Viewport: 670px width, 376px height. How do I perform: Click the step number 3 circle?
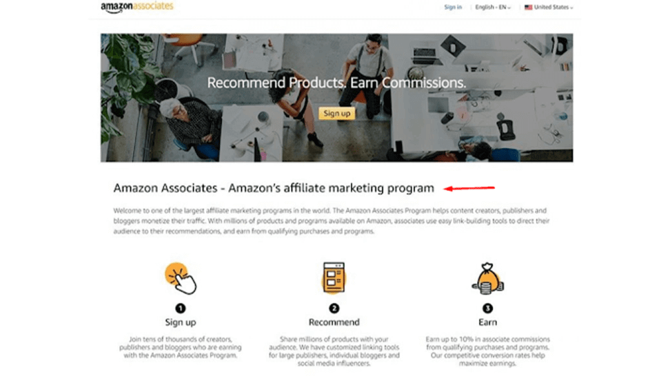487,308
